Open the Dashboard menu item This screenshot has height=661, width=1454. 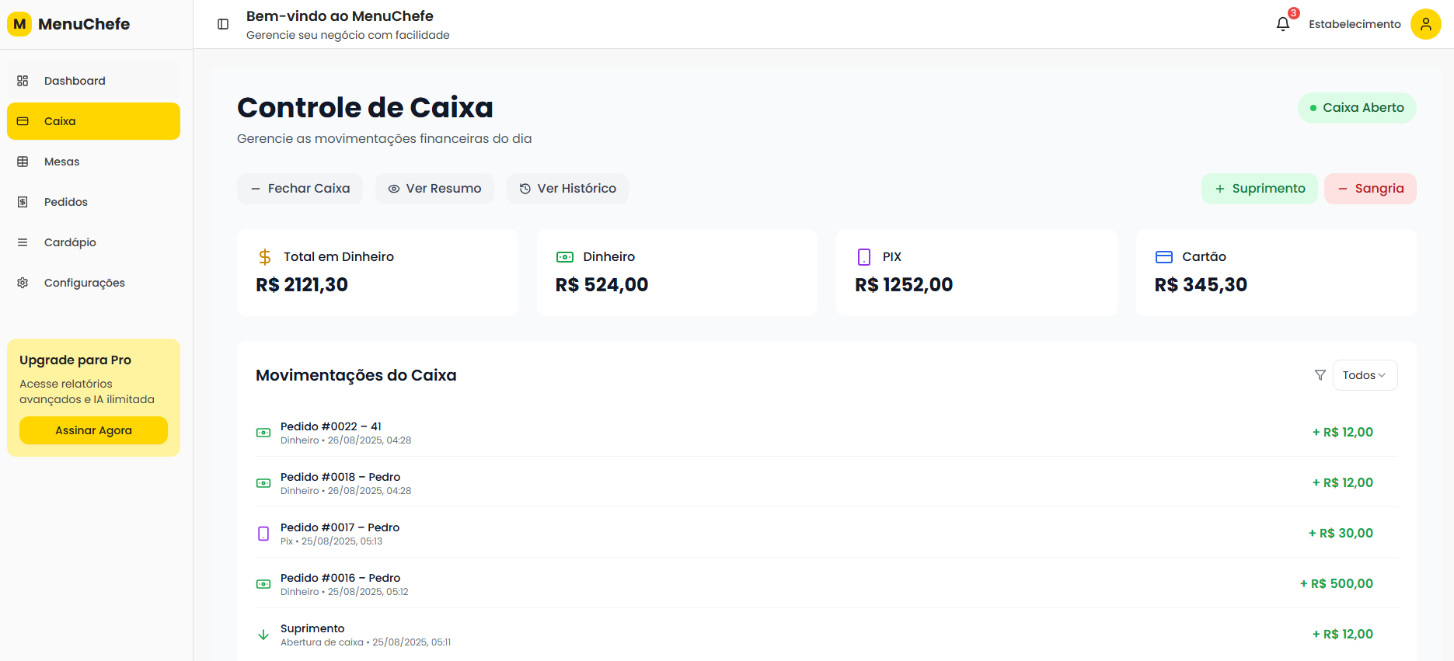[x=75, y=81]
